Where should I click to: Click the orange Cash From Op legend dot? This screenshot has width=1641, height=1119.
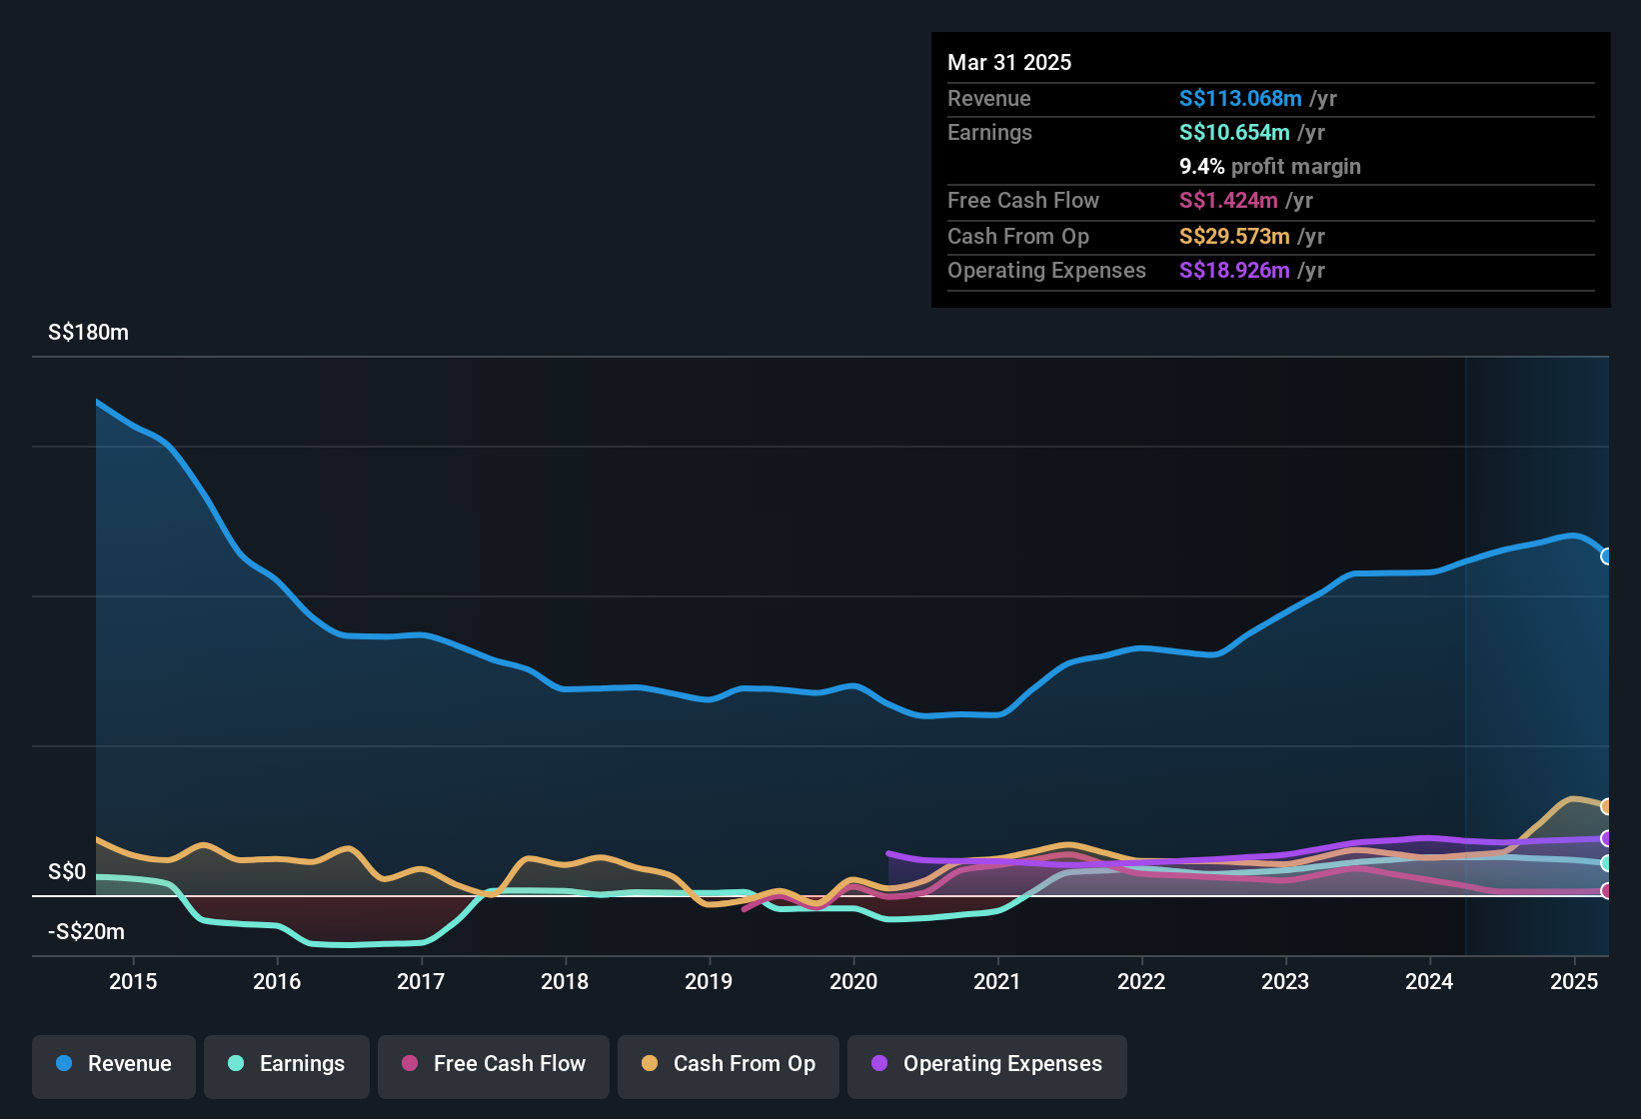[650, 1063]
